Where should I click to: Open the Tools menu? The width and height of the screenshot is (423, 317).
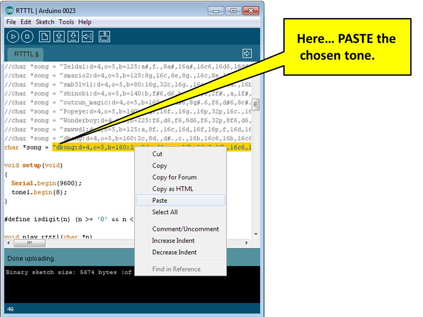(67, 22)
